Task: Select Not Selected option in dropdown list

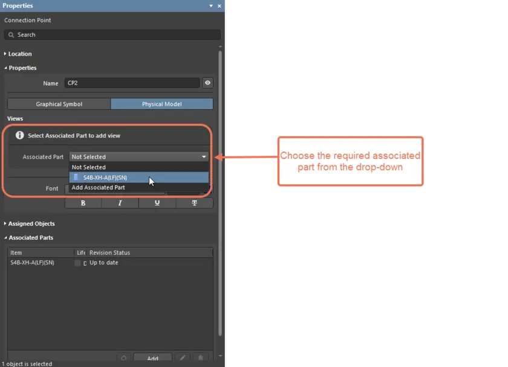Action: click(x=138, y=167)
